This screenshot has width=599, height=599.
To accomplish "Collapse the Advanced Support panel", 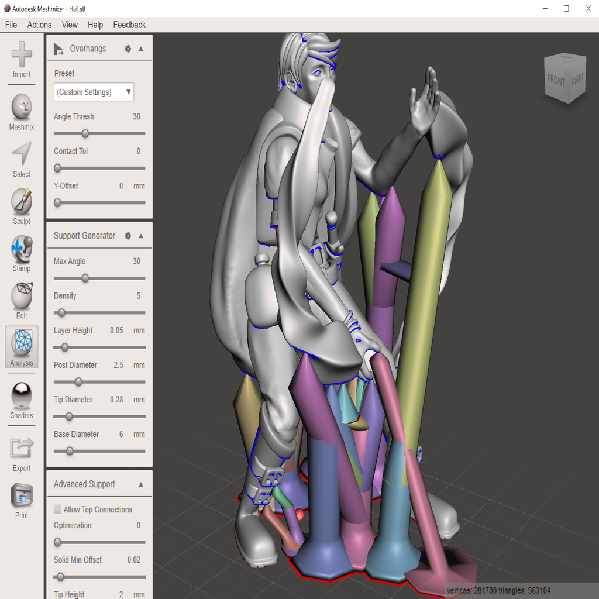I will 141,484.
